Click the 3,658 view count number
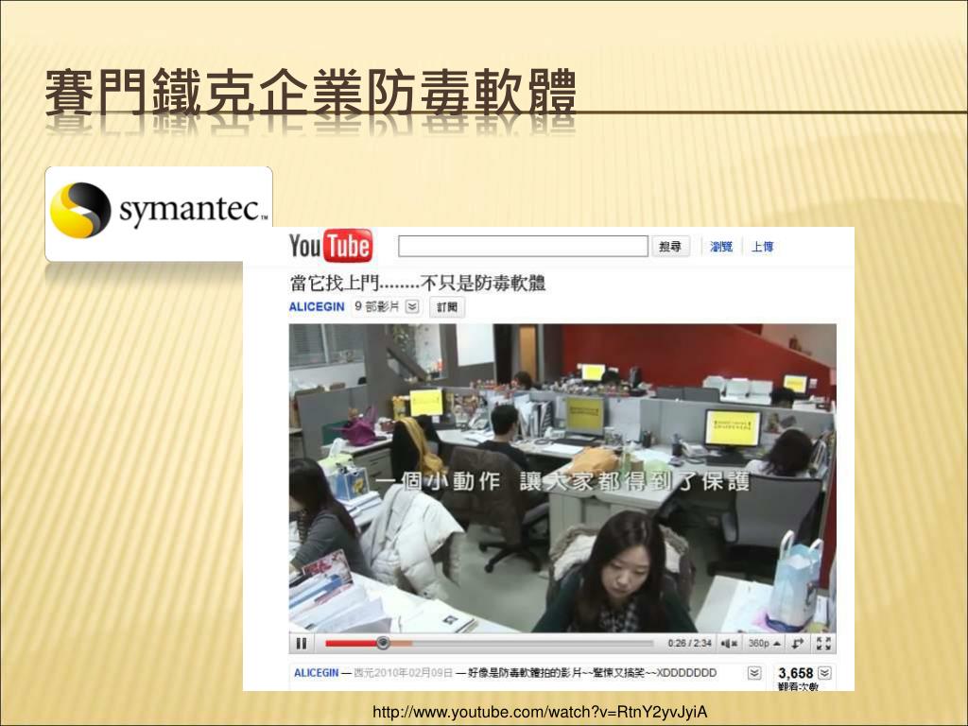This screenshot has height=726, width=968. pyautogui.click(x=795, y=673)
